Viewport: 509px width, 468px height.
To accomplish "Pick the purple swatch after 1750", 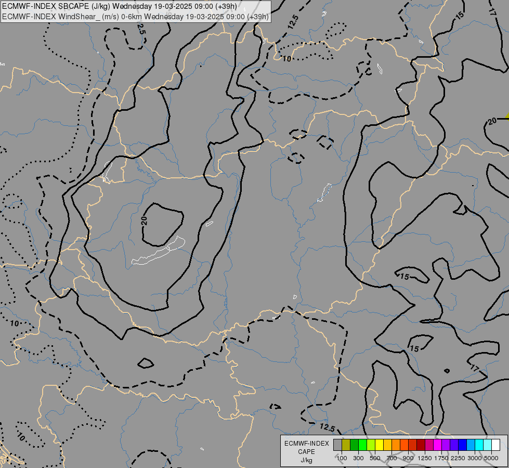I will pyautogui.click(x=446, y=445).
